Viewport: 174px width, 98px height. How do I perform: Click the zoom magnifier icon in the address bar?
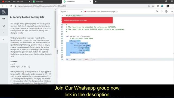coord(149,6)
